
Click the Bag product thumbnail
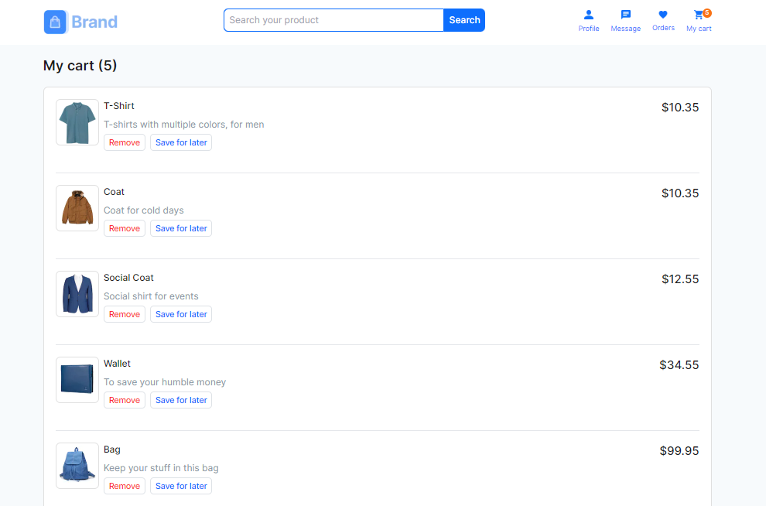(x=77, y=466)
